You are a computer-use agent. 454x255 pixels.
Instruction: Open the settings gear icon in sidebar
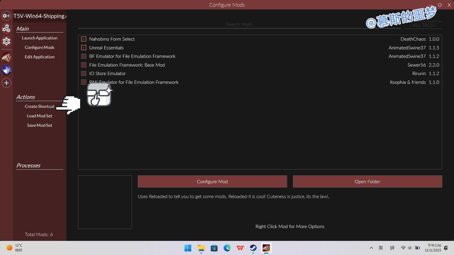tap(6, 41)
